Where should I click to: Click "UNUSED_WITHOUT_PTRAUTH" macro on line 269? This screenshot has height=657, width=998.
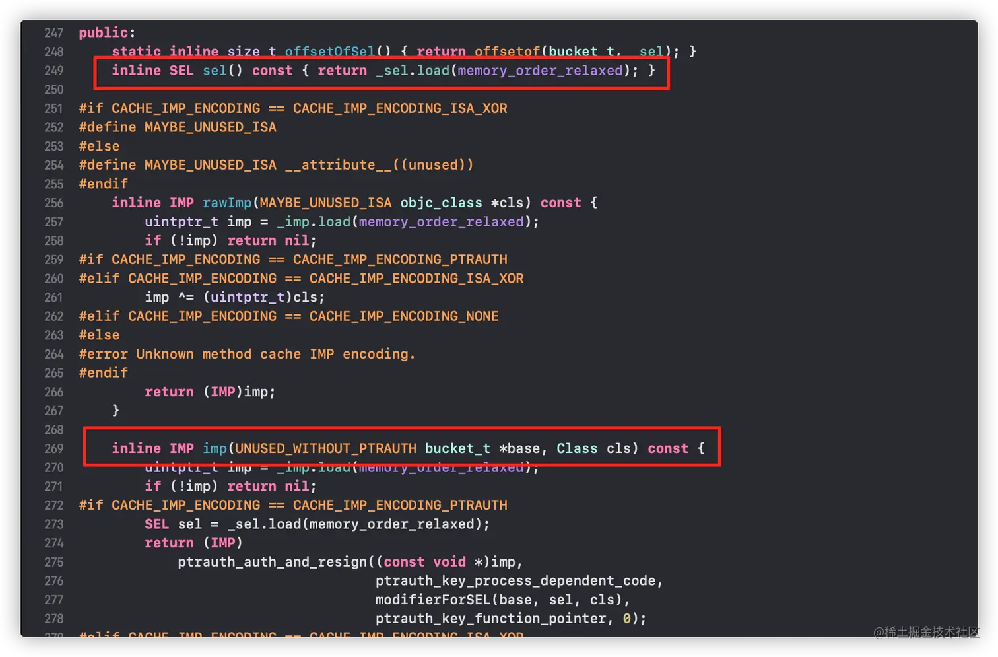click(325, 448)
